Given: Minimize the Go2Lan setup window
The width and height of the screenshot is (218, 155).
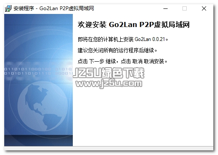Looking at the screenshot, I should tap(166, 8).
